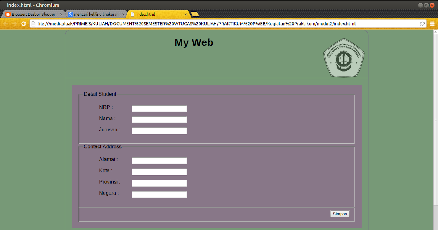Maximize the Chromium window
Viewport: 438px width, 230px height.
(426, 5)
